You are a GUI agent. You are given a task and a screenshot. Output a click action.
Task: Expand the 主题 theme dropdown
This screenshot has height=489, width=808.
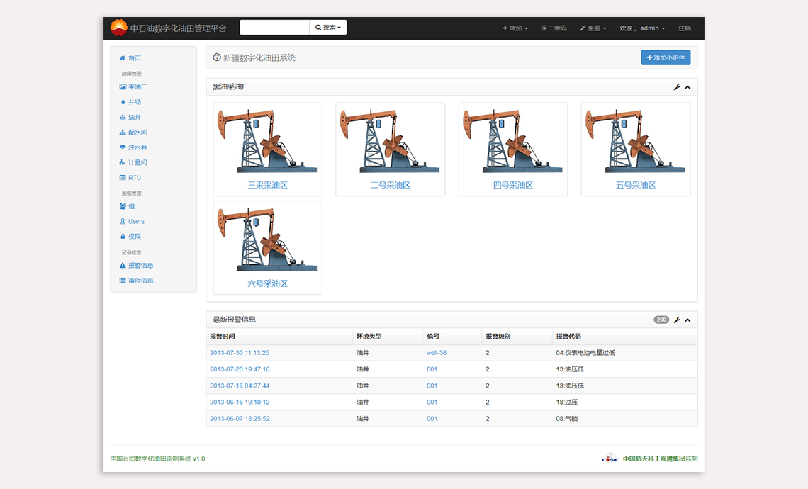[x=593, y=28]
